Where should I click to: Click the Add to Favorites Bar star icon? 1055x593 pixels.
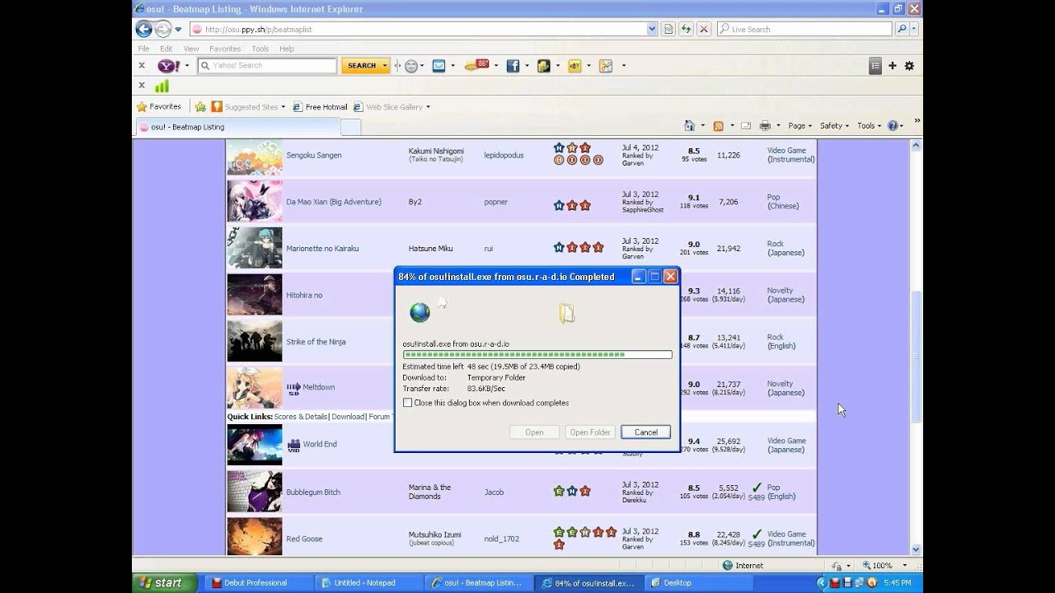[x=200, y=107]
